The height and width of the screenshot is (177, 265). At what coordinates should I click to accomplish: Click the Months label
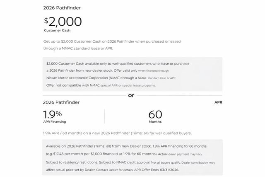click(x=155, y=121)
